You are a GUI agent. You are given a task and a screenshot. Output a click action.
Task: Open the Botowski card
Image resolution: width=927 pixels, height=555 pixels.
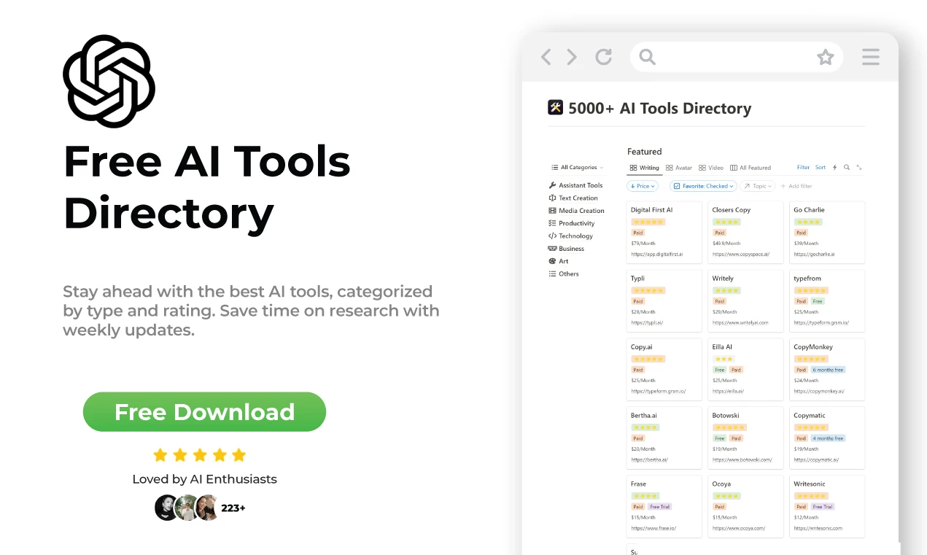[745, 438]
